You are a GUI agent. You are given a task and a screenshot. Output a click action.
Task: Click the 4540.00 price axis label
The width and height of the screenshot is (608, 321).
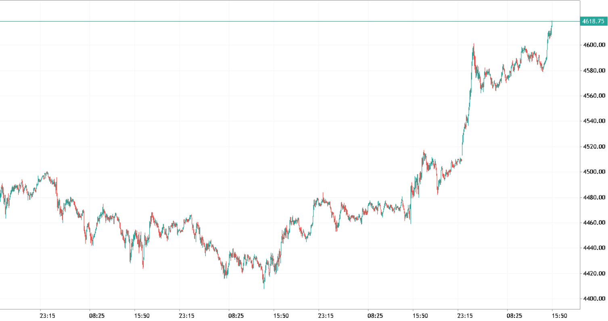point(594,121)
